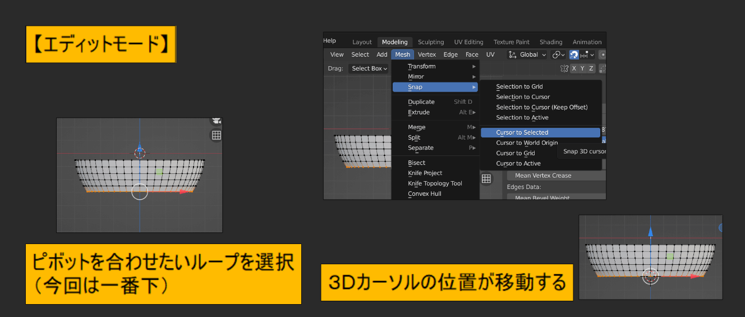Image resolution: width=745 pixels, height=317 pixels.
Task: Choose Cursor to Selected
Action: pos(541,132)
